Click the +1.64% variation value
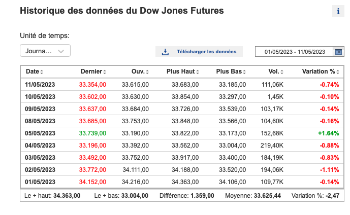Viewport: 350px width, 215px height. click(329, 133)
